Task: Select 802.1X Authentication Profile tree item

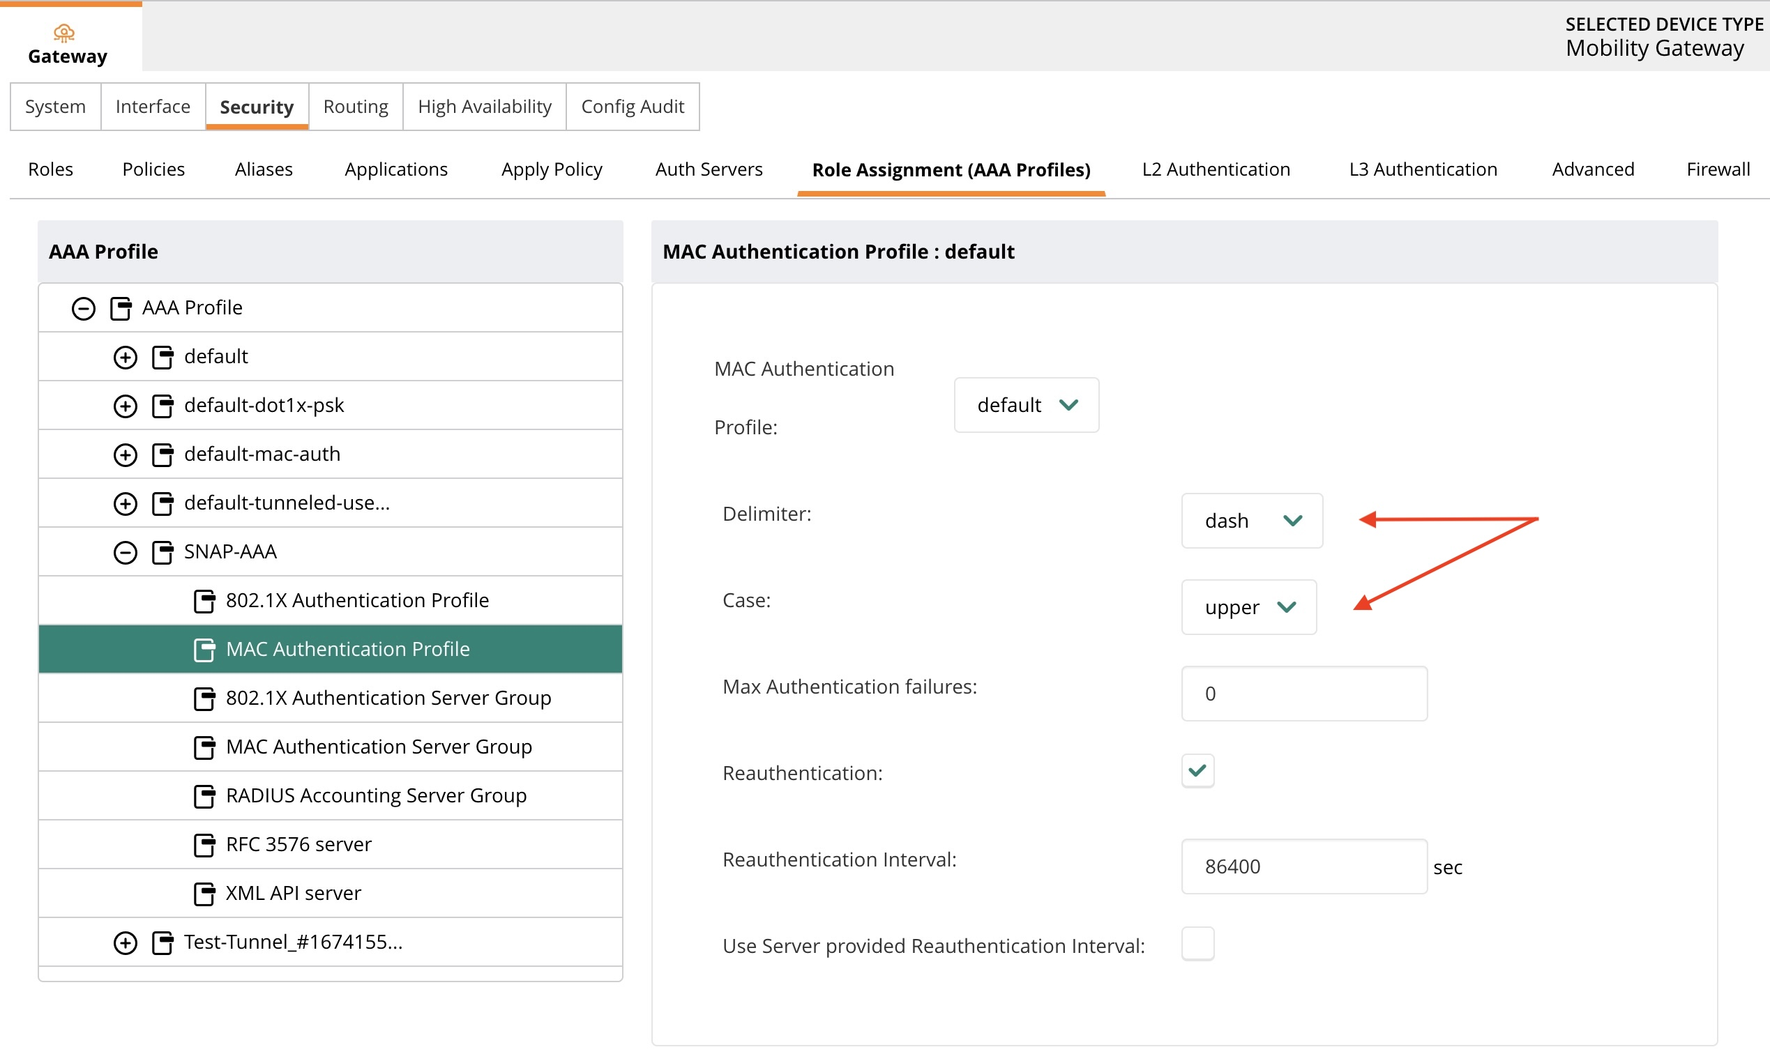Action: click(x=356, y=600)
